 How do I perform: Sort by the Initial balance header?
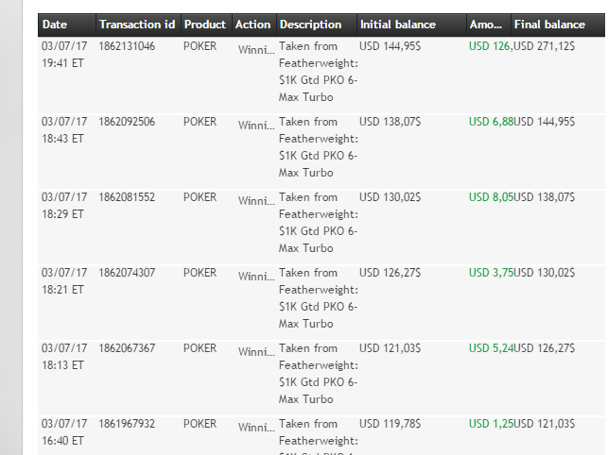(398, 25)
